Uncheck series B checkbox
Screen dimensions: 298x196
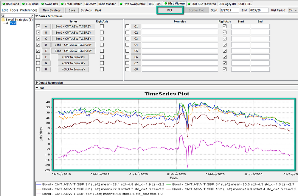(x=38, y=32)
